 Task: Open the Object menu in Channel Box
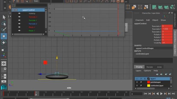[155, 20]
